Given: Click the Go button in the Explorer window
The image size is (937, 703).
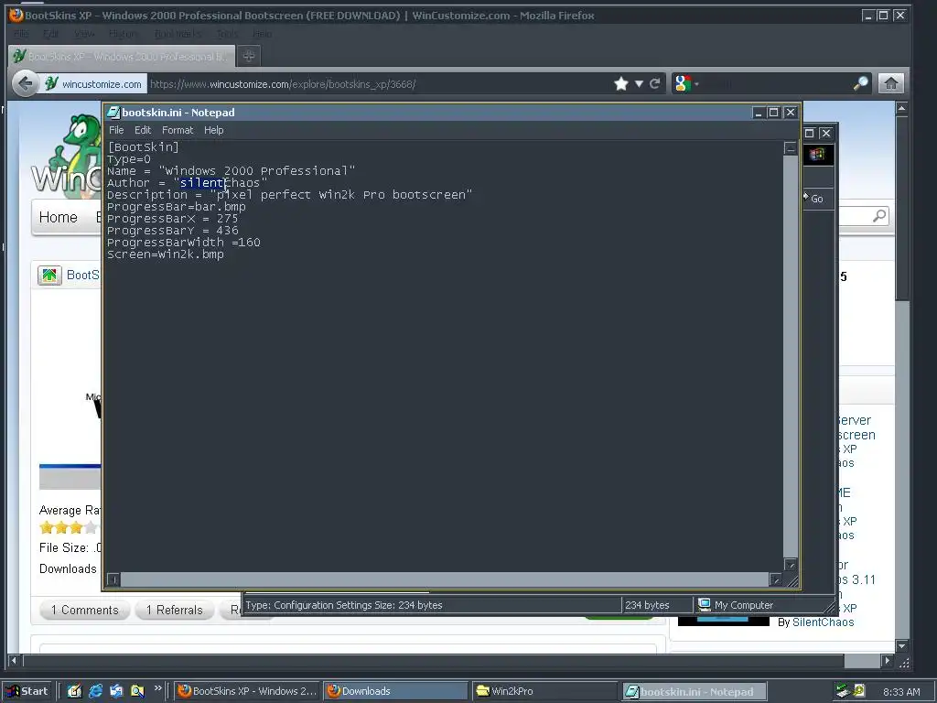Looking at the screenshot, I should [x=813, y=199].
